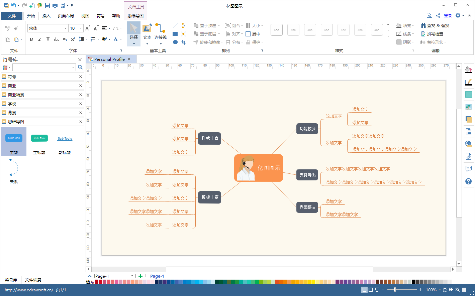Switch to the 页面布局 ribbon tab

[66, 16]
